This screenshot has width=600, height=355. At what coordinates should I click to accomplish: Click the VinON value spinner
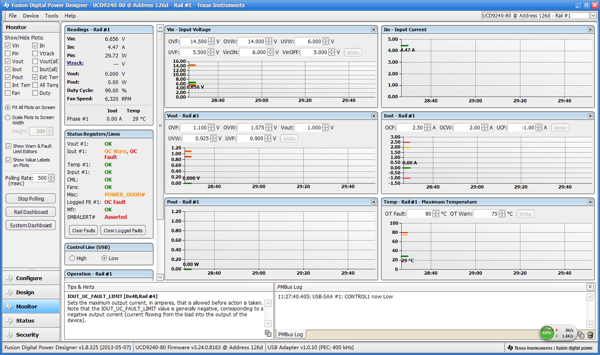[270, 52]
